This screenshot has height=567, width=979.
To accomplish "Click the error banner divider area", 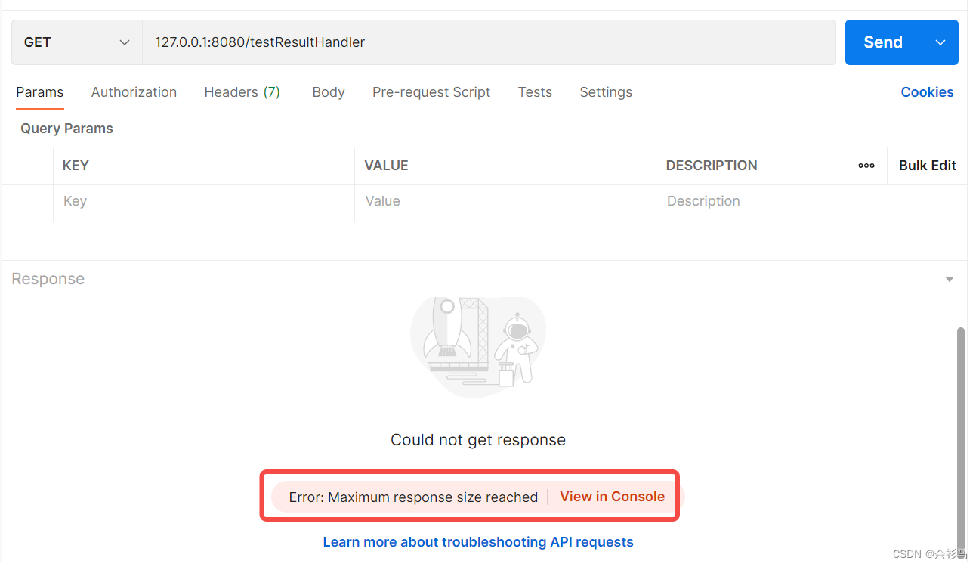I will [548, 497].
